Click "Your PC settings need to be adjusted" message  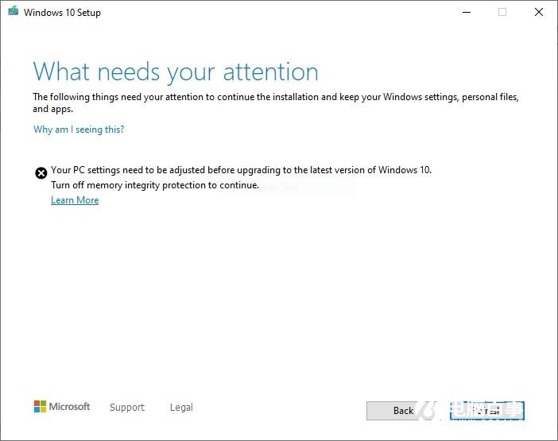click(x=242, y=170)
